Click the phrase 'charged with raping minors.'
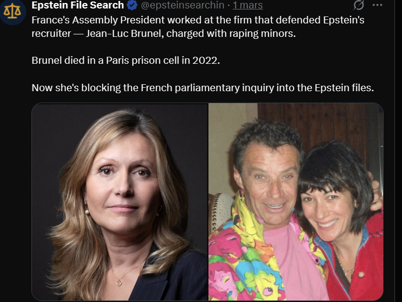402x302 pixels. click(x=231, y=33)
